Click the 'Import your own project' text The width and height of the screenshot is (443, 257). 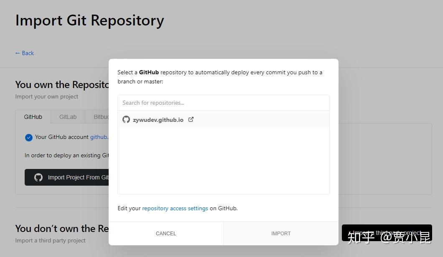pos(47,96)
